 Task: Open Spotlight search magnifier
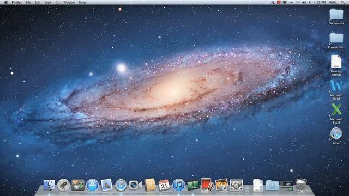coord(343,2)
